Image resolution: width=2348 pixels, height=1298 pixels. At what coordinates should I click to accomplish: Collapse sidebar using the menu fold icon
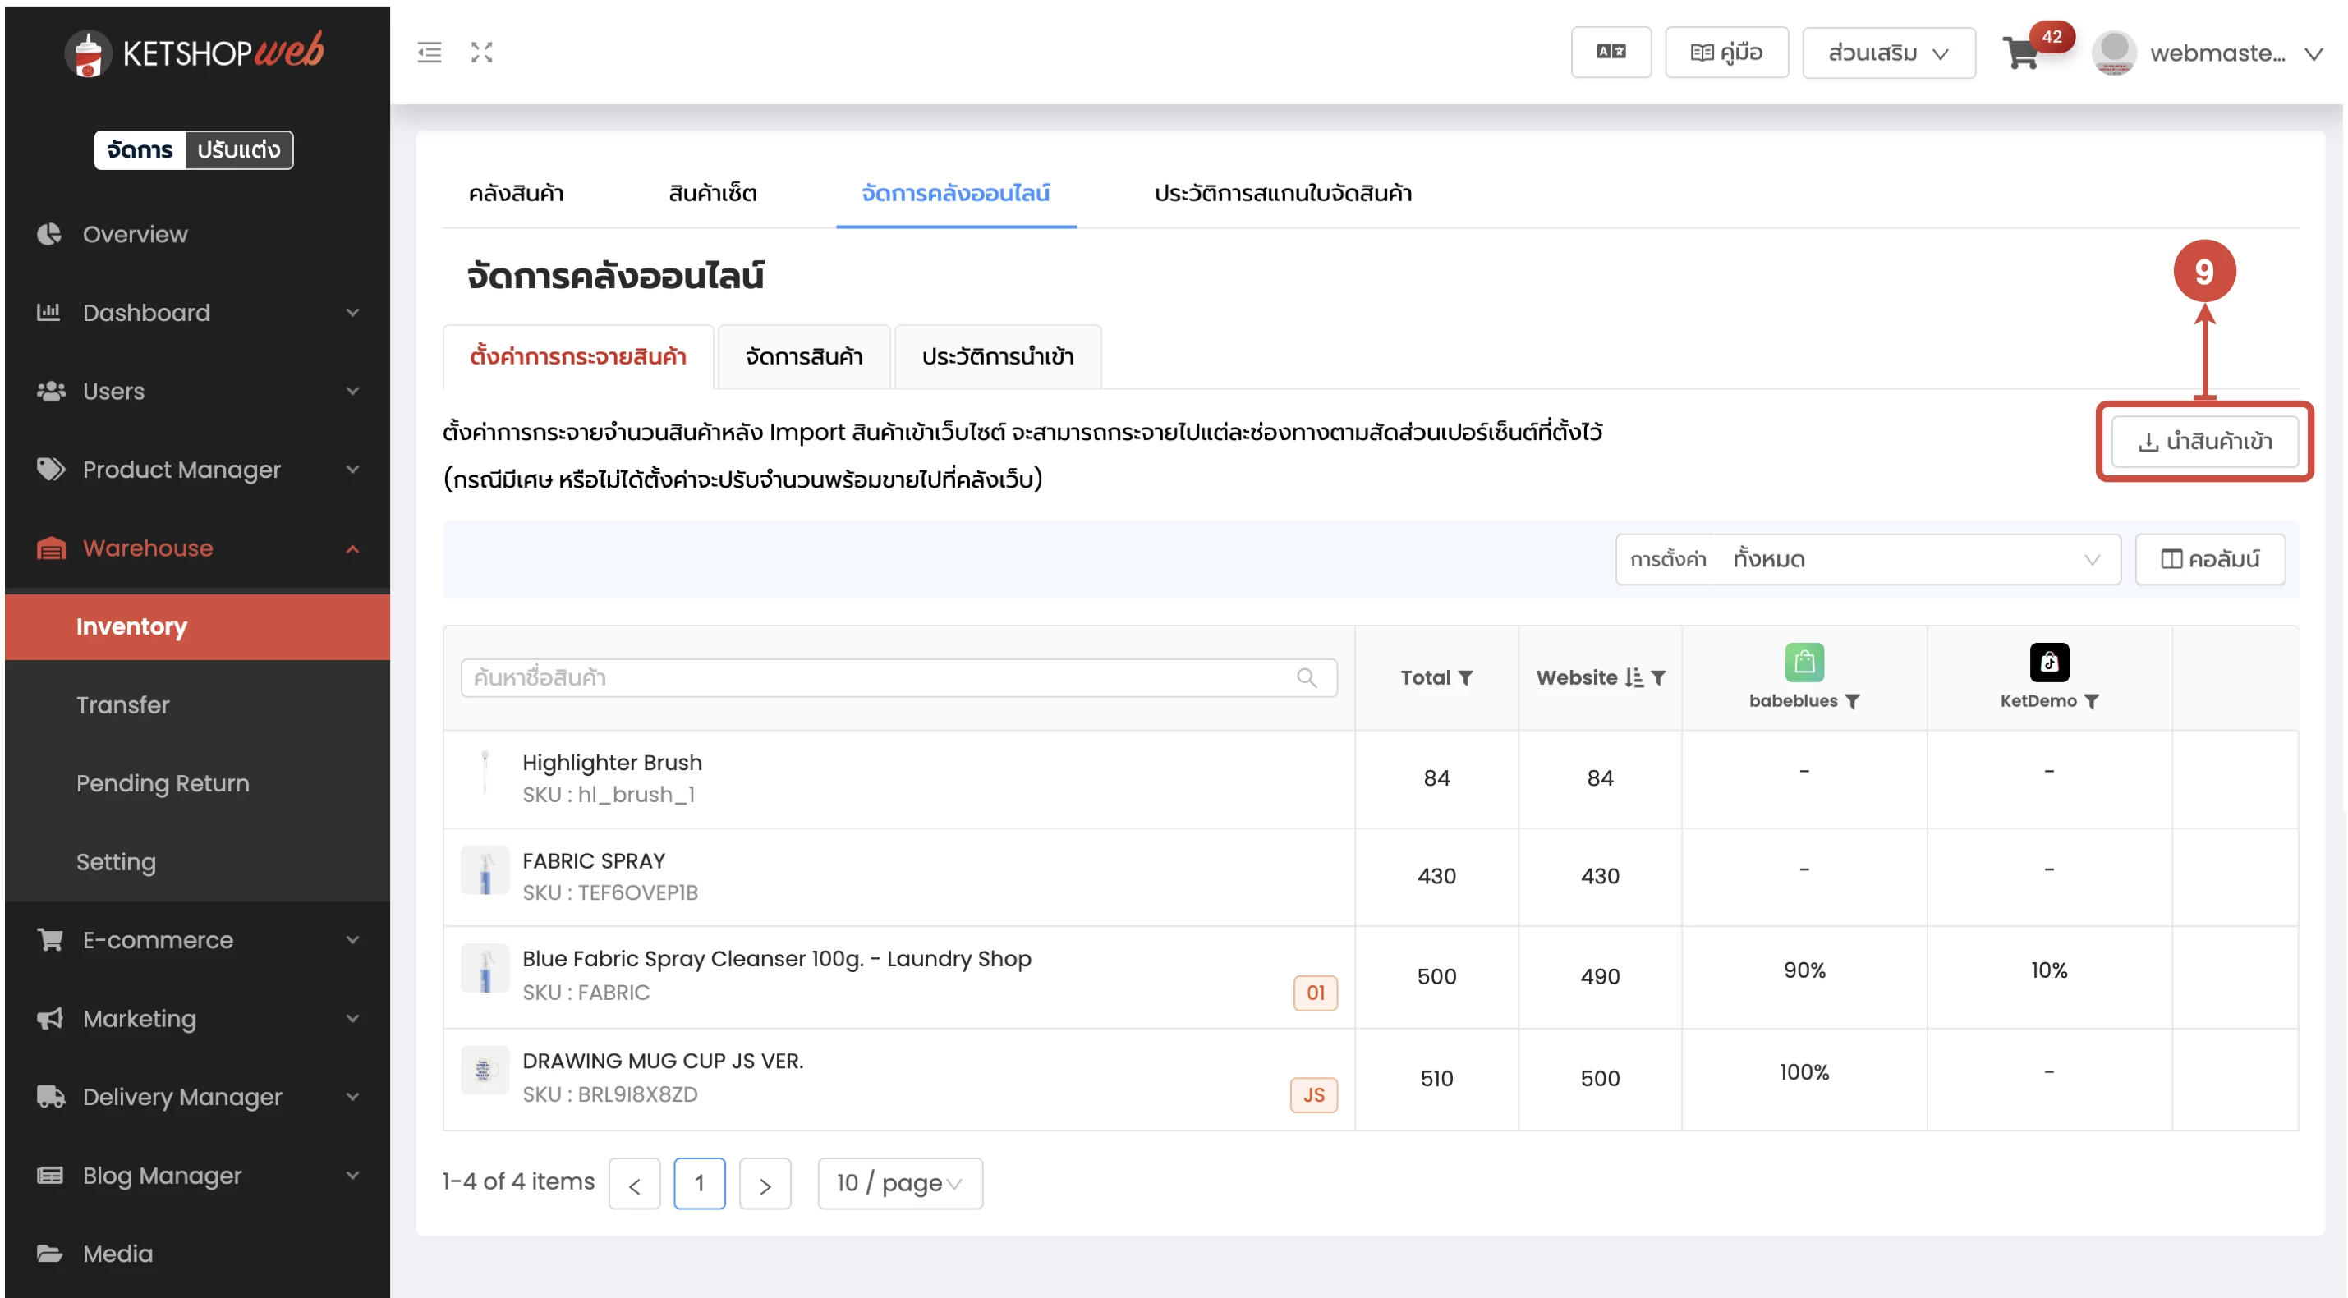pyautogui.click(x=430, y=53)
